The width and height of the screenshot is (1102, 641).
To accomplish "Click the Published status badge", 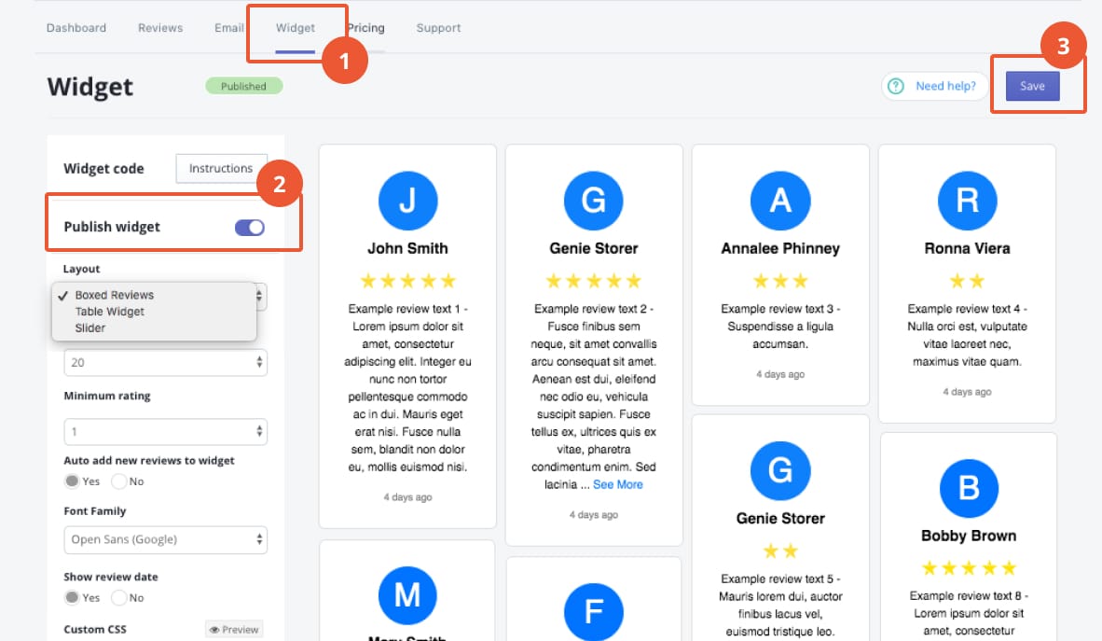I will click(x=244, y=86).
